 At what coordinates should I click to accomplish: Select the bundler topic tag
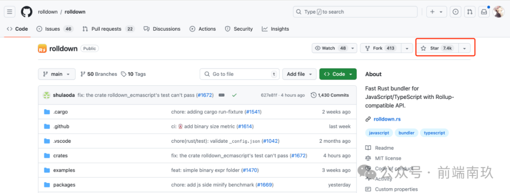(407, 133)
